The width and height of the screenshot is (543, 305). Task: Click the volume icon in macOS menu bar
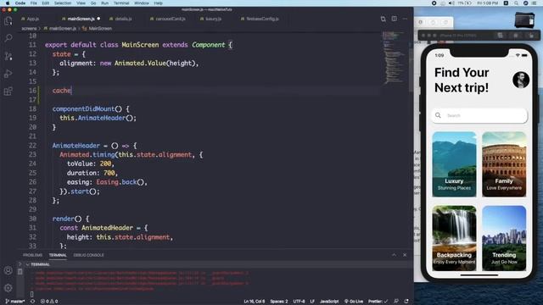tap(451, 3)
